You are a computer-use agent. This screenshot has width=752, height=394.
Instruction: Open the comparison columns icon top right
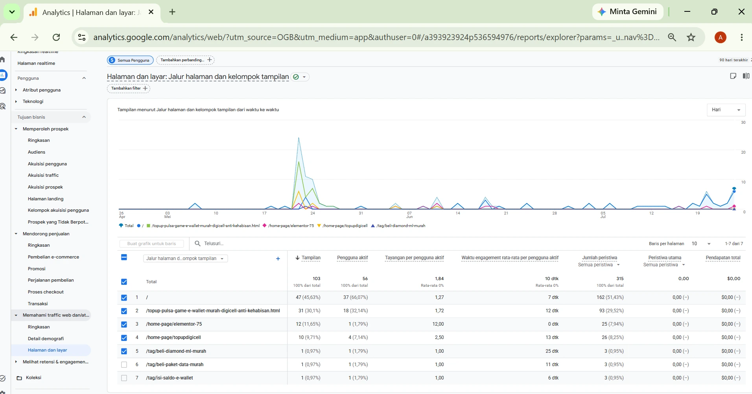coord(746,76)
